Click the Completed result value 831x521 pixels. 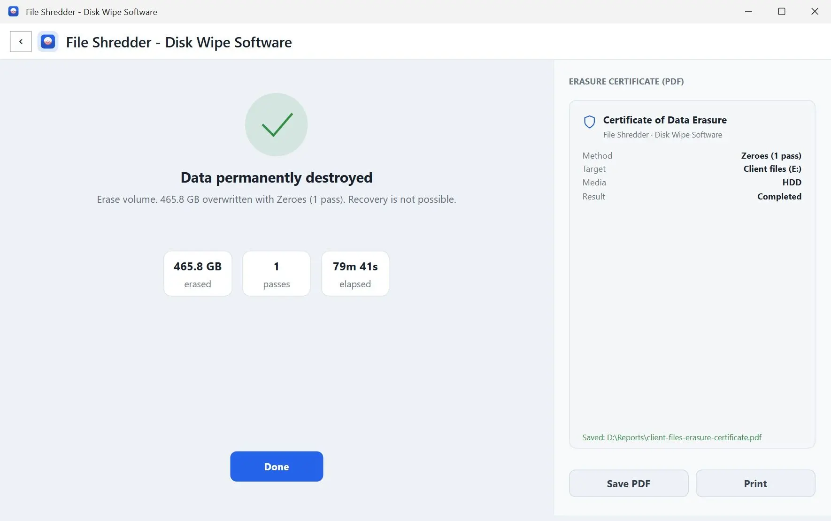(x=779, y=197)
